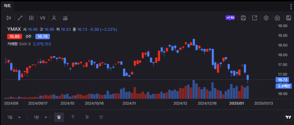Click the TradingView logo icon
The image size is (294, 125).
point(288,117)
